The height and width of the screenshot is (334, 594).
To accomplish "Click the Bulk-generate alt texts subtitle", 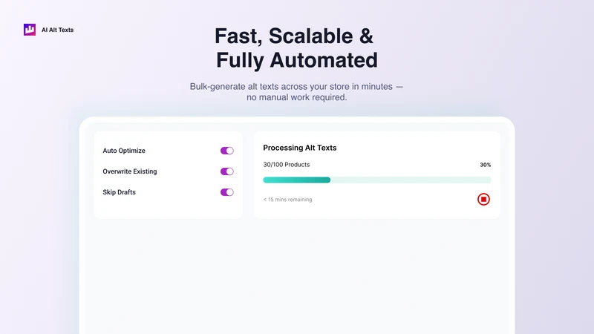I will tap(296, 91).
